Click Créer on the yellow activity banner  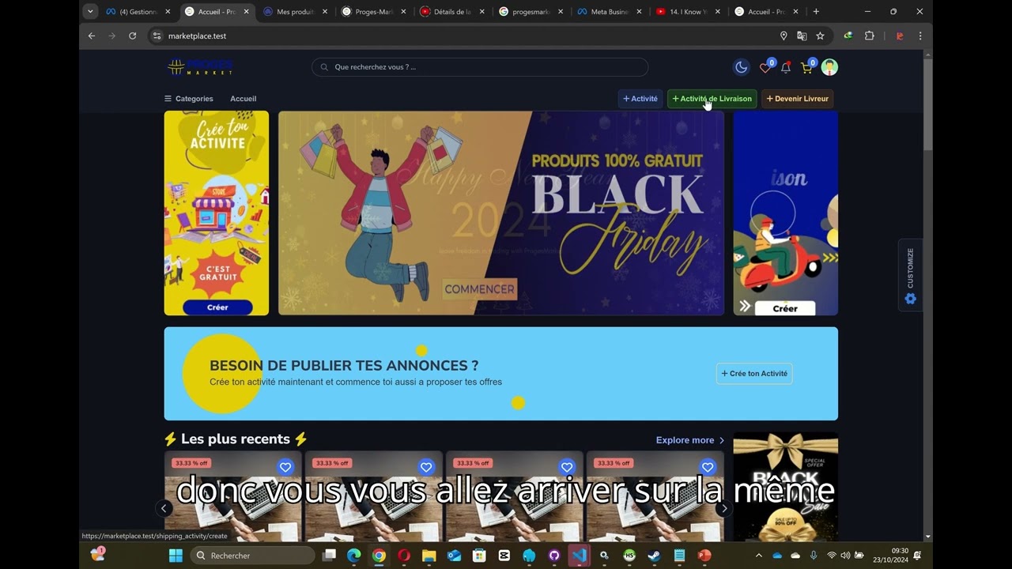[217, 307]
